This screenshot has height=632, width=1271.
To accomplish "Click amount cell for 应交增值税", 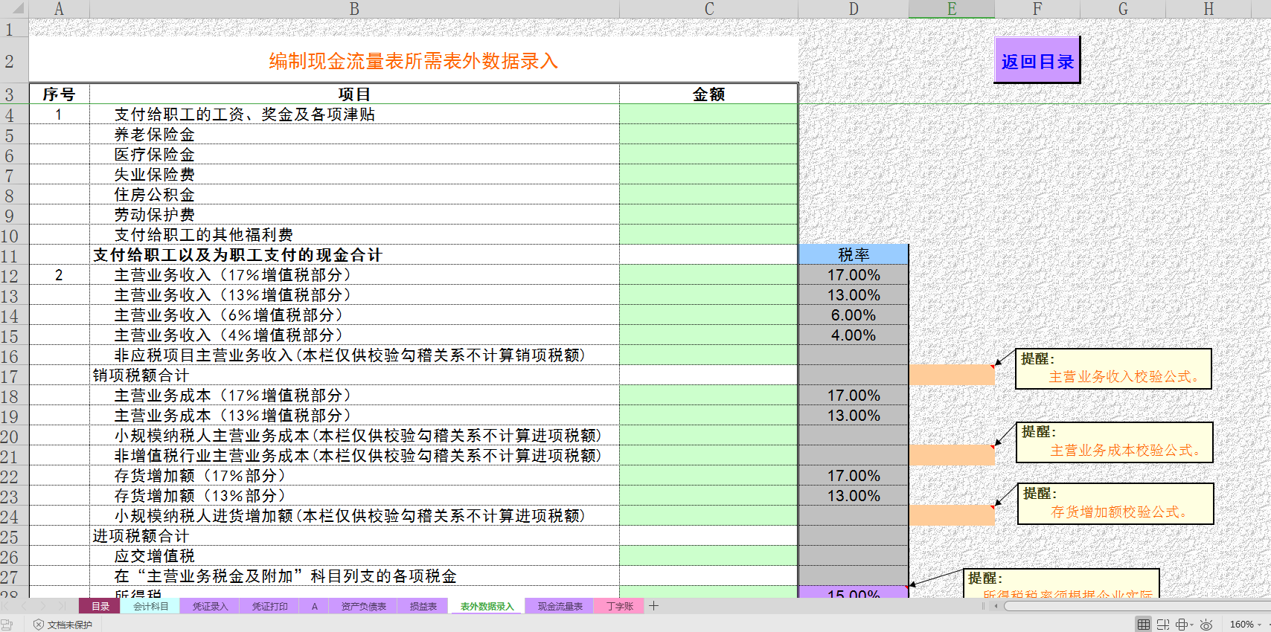I will click(x=708, y=556).
